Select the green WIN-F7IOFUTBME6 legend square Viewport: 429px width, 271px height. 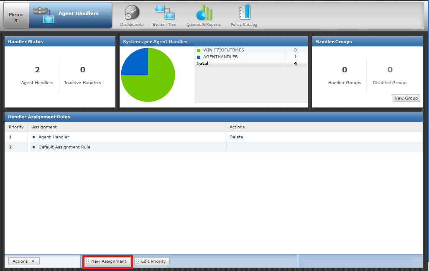(198, 50)
